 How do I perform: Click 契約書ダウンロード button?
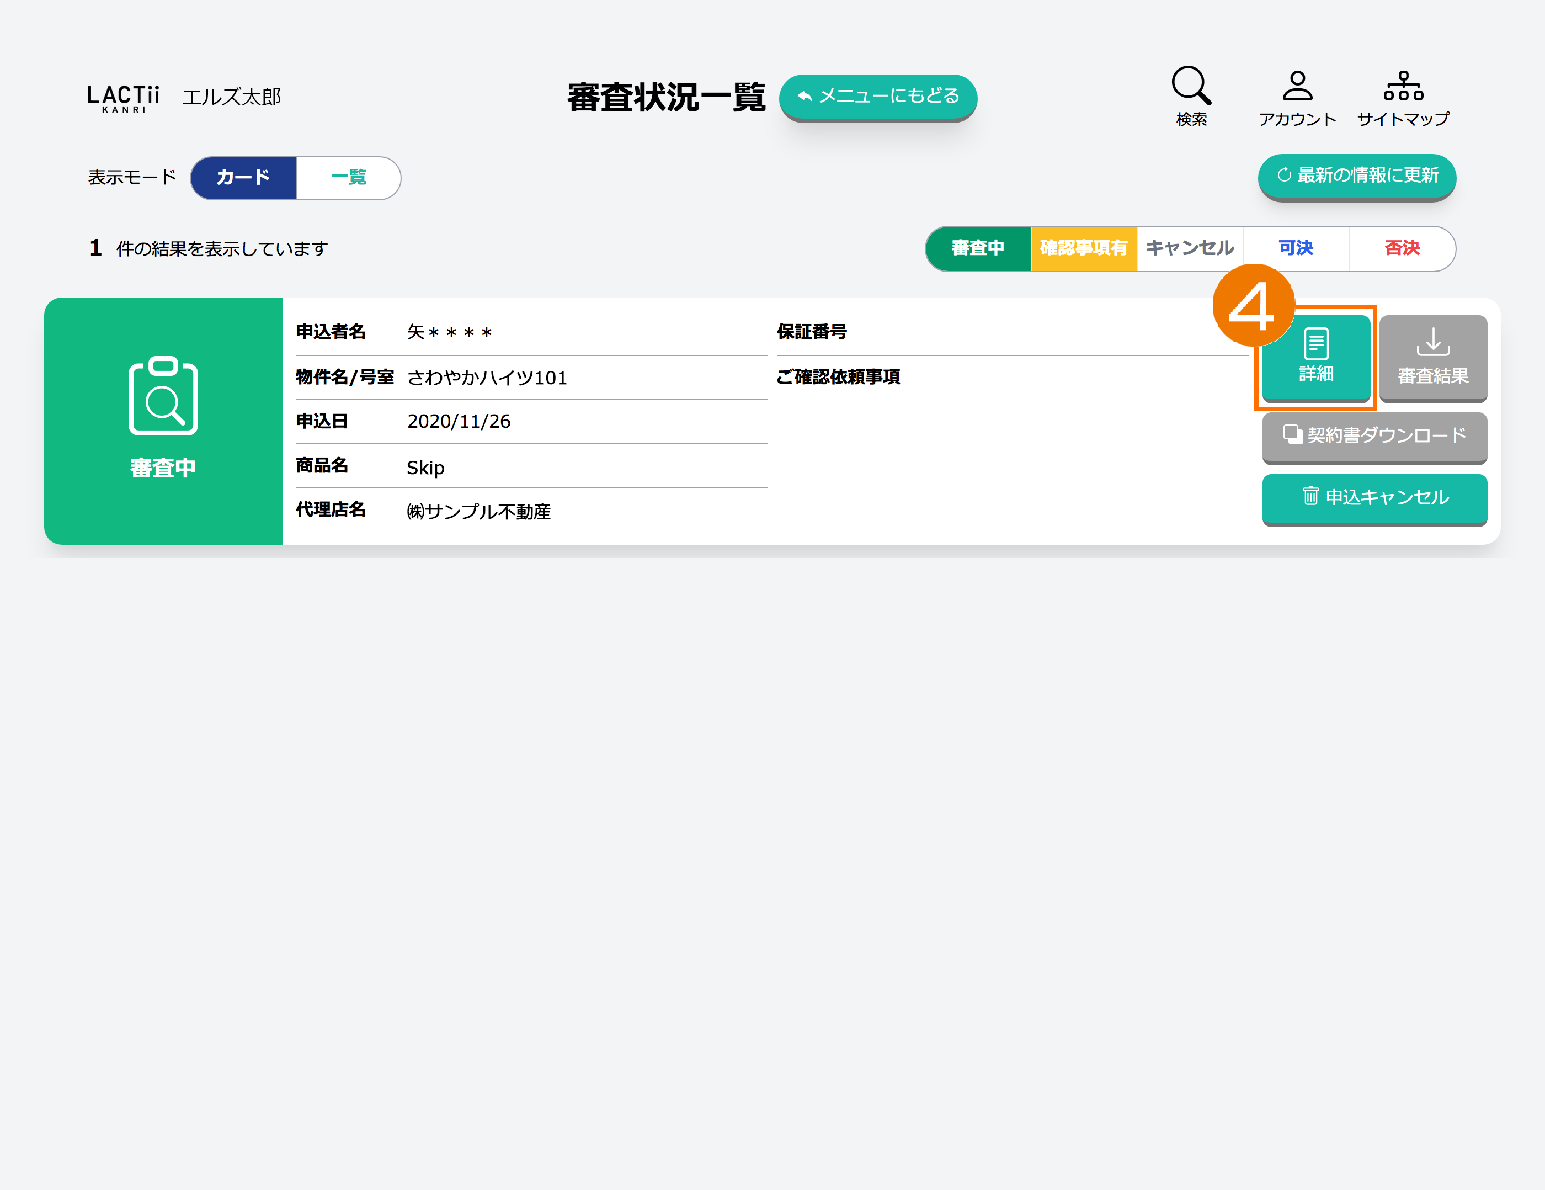[1374, 436]
